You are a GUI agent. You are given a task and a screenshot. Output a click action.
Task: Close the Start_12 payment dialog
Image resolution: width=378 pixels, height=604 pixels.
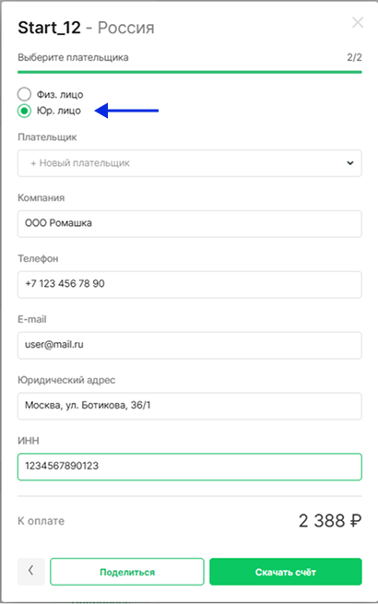pyautogui.click(x=358, y=23)
